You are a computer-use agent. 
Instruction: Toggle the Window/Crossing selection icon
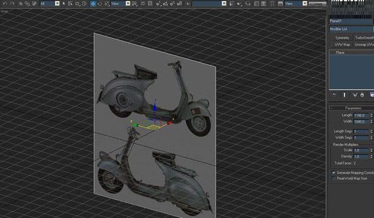pos(84,4)
